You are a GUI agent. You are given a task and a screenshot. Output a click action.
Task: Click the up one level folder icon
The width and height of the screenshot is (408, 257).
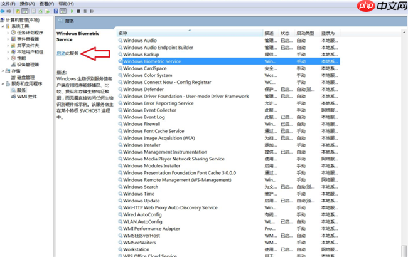click(x=18, y=11)
